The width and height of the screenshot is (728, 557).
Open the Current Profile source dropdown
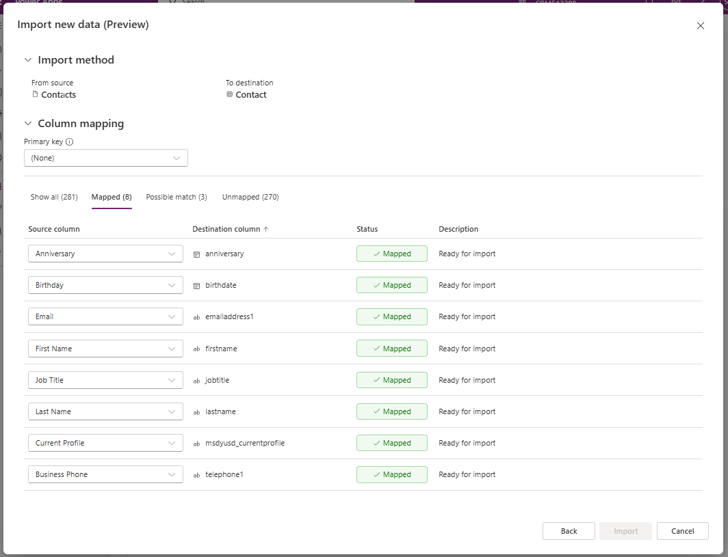click(x=105, y=443)
